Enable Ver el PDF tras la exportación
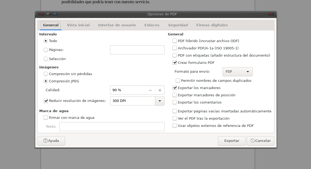Image resolution: width=311 pixels, height=169 pixels. (x=175, y=118)
